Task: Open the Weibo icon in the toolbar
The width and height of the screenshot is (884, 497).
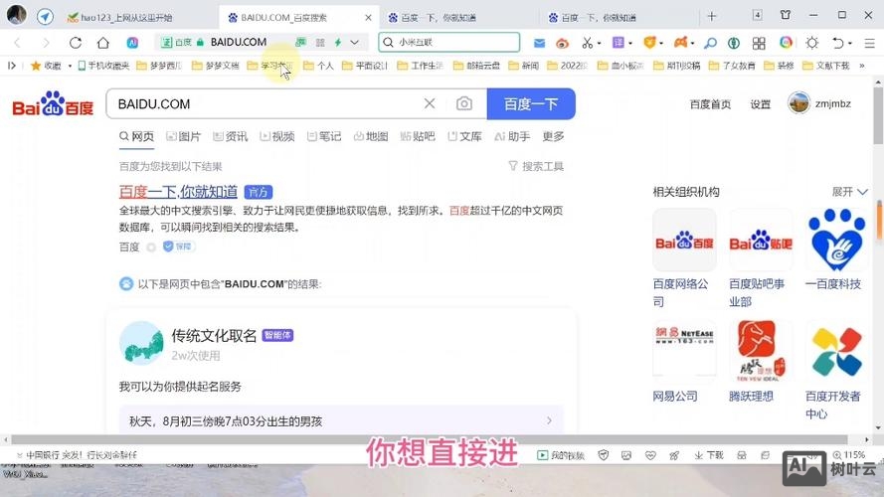Action: 562,43
